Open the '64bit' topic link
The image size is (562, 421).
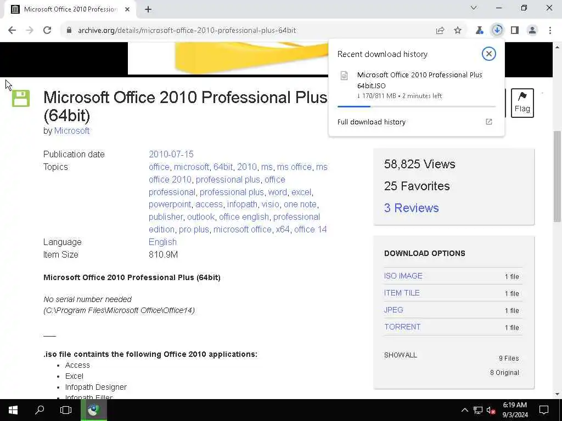pyautogui.click(x=223, y=167)
